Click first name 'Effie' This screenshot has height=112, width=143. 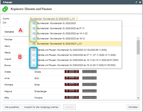[6, 98]
